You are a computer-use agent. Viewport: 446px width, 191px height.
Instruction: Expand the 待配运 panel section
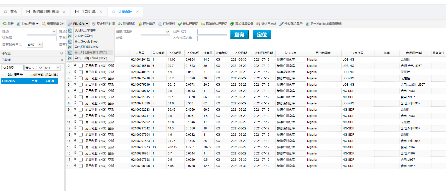pyautogui.click(x=62, y=53)
